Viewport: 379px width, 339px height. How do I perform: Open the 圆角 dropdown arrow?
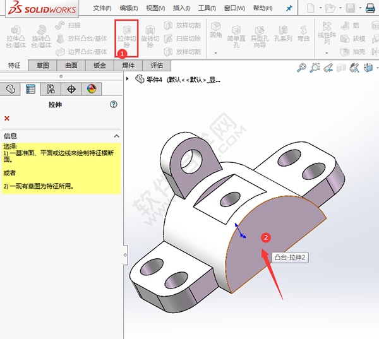[215, 53]
